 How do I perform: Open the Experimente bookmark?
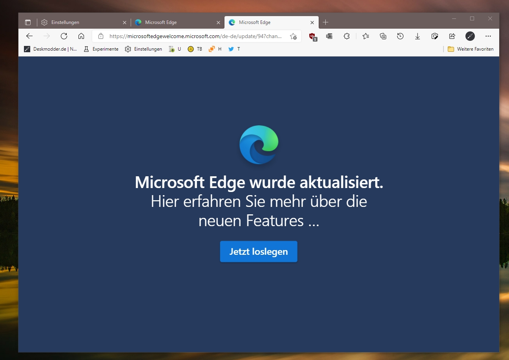tap(101, 49)
